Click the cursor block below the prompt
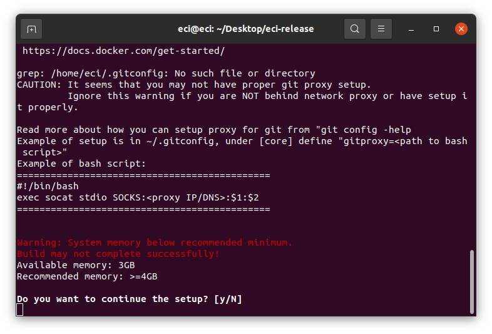This screenshot has width=492, height=334. [20, 310]
